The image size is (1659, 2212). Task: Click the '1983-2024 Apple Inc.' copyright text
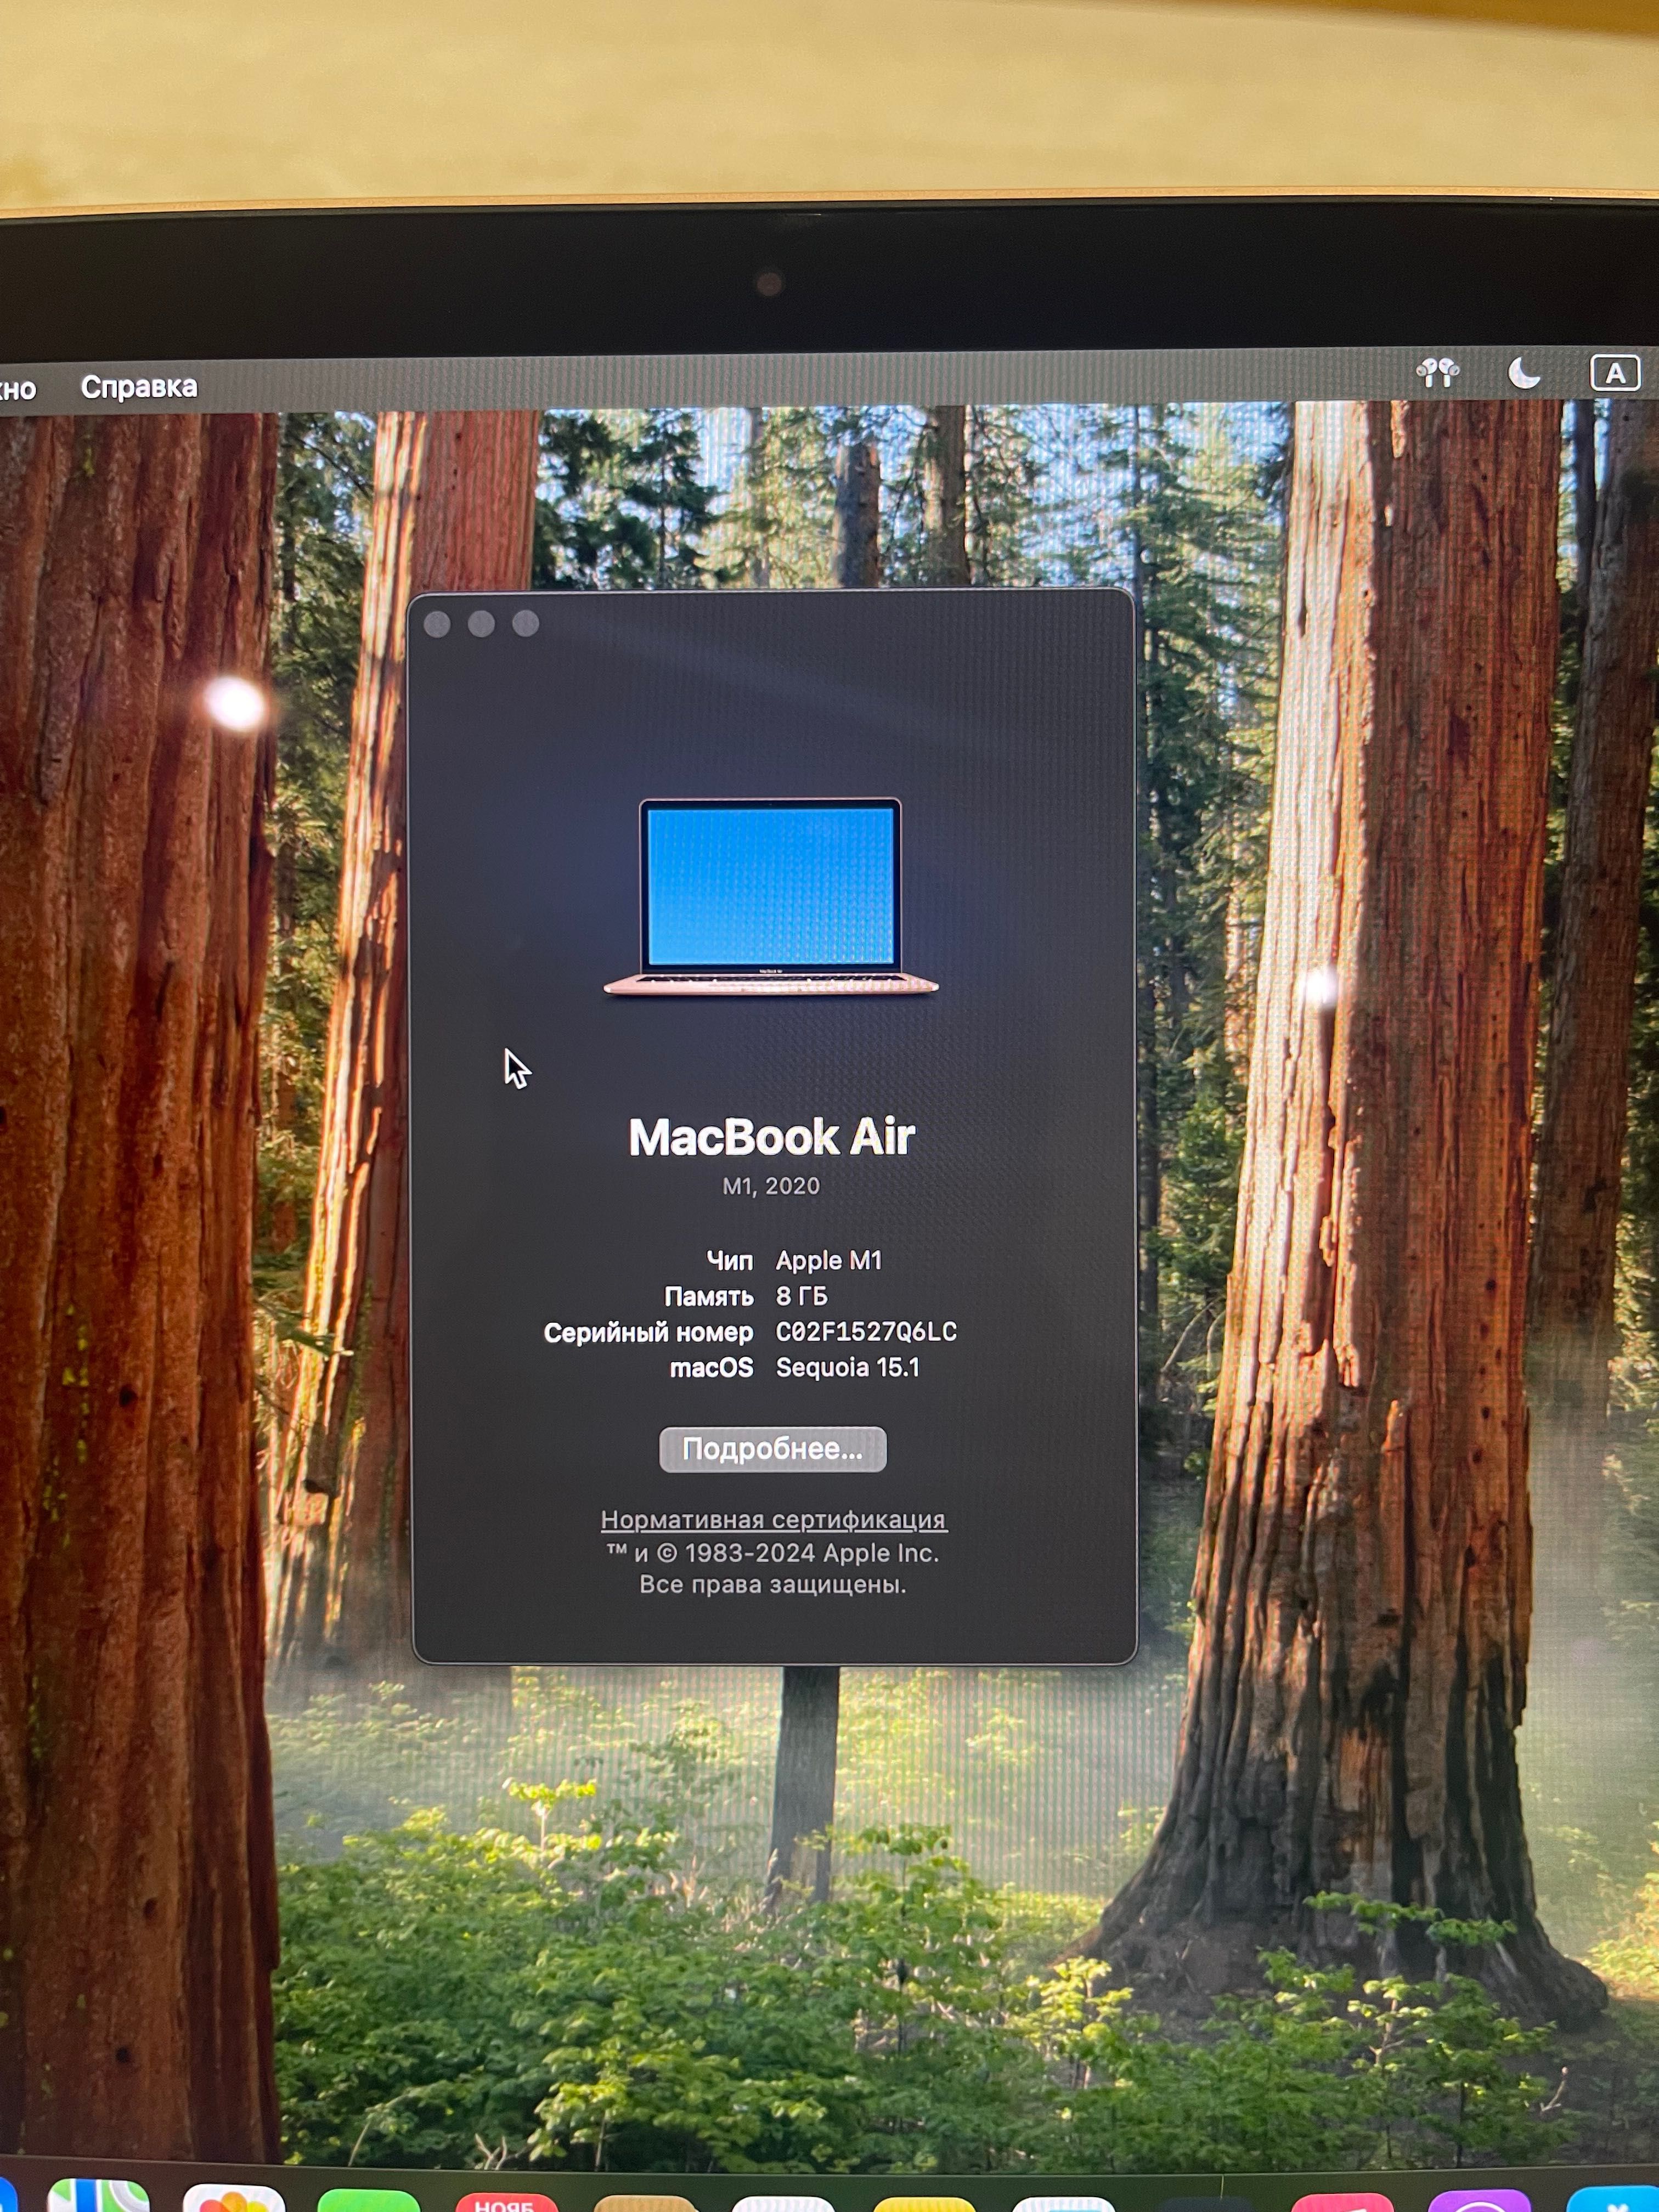(x=811, y=1553)
